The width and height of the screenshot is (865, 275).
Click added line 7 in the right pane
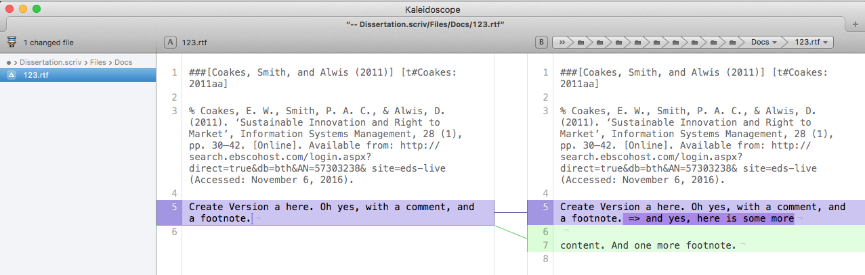point(648,245)
